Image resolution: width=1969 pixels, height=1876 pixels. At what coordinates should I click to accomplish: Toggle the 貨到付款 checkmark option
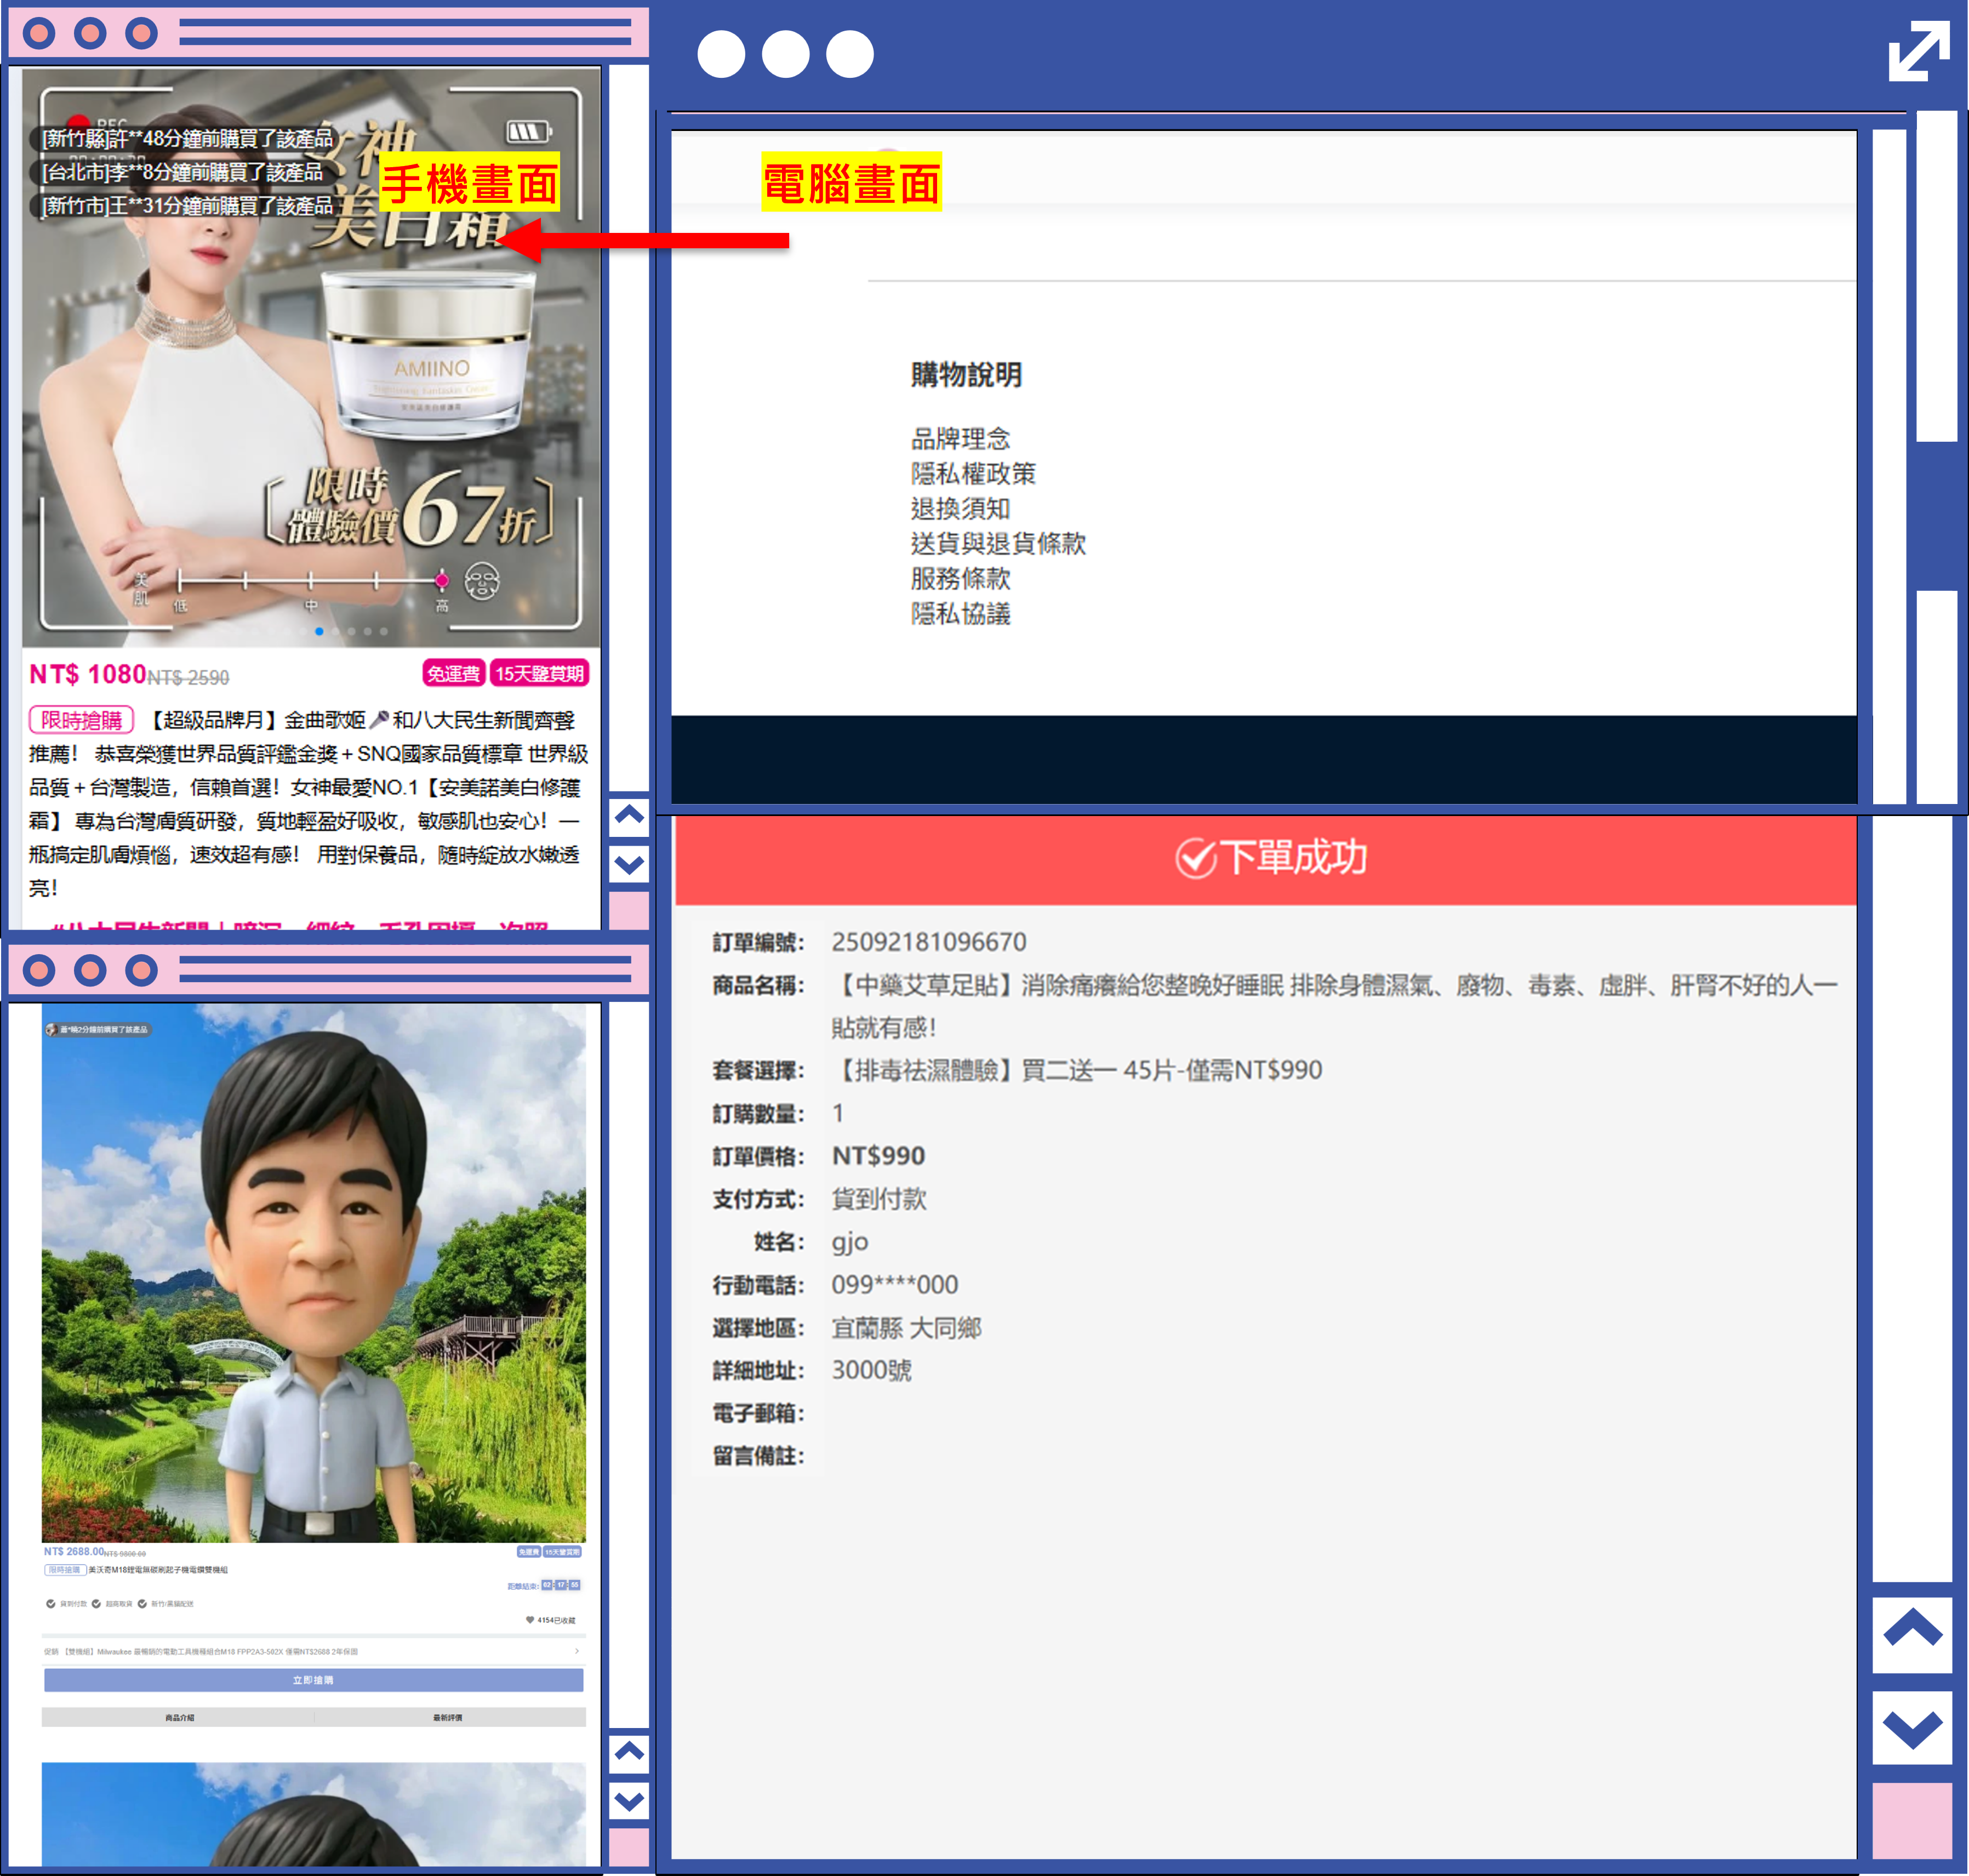(51, 1603)
